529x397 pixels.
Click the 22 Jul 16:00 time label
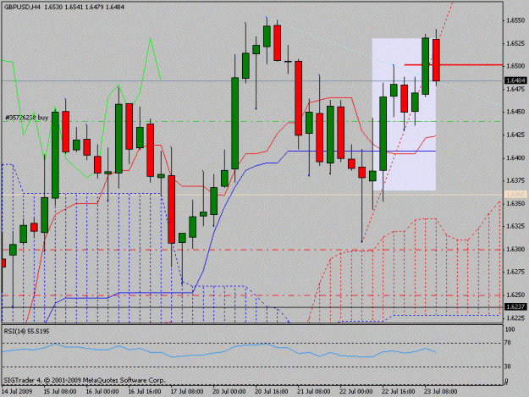[399, 392]
